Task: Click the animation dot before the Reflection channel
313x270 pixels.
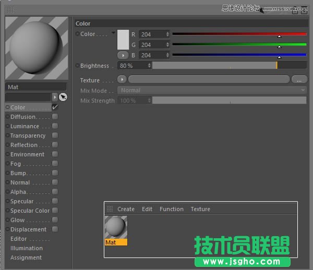Action: [7, 144]
